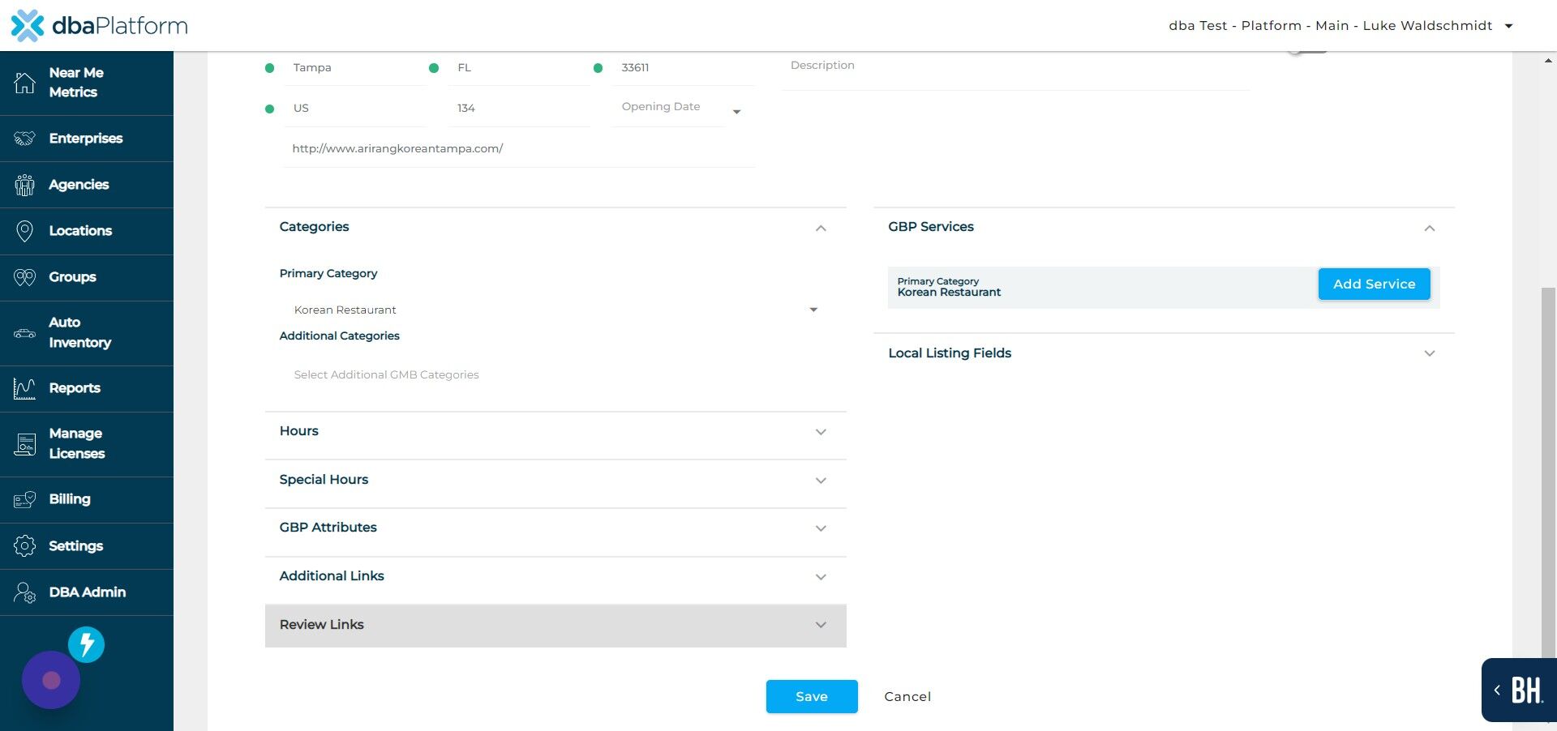This screenshot has height=731, width=1557.
Task: Expand the Special Hours section
Action: click(555, 481)
